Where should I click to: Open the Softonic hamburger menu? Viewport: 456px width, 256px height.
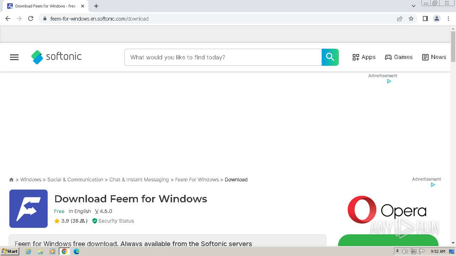pyautogui.click(x=14, y=57)
